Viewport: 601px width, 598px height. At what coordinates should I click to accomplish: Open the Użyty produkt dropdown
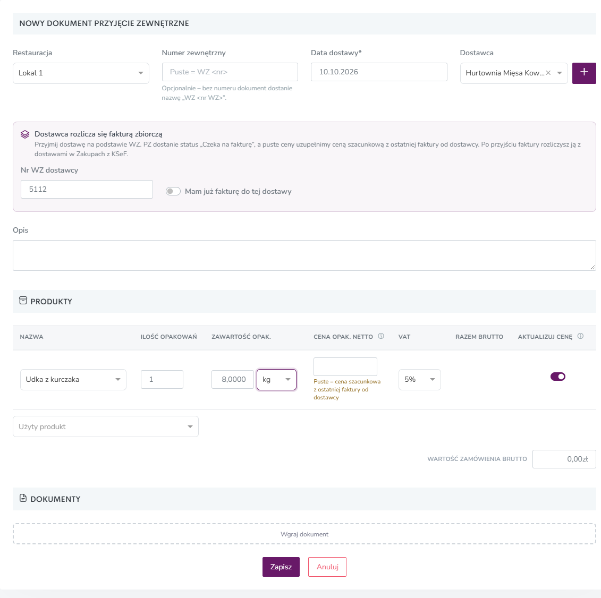(106, 426)
